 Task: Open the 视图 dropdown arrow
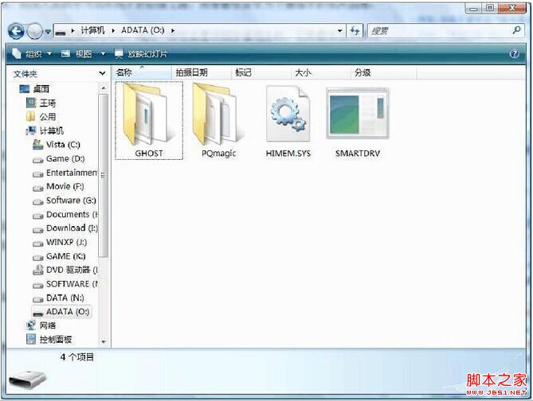(x=103, y=53)
